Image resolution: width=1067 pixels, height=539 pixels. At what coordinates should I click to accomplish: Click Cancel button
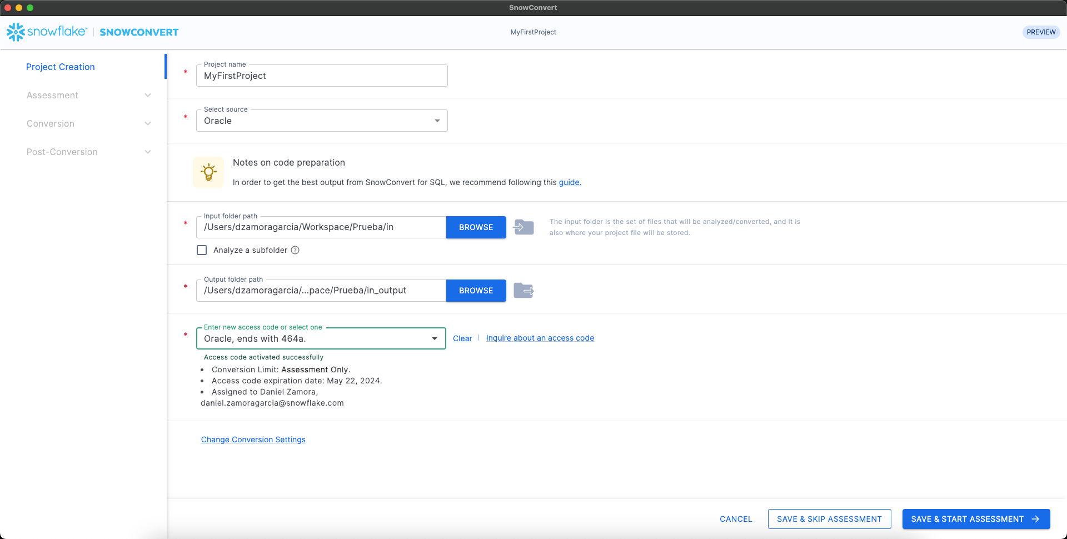click(x=736, y=519)
